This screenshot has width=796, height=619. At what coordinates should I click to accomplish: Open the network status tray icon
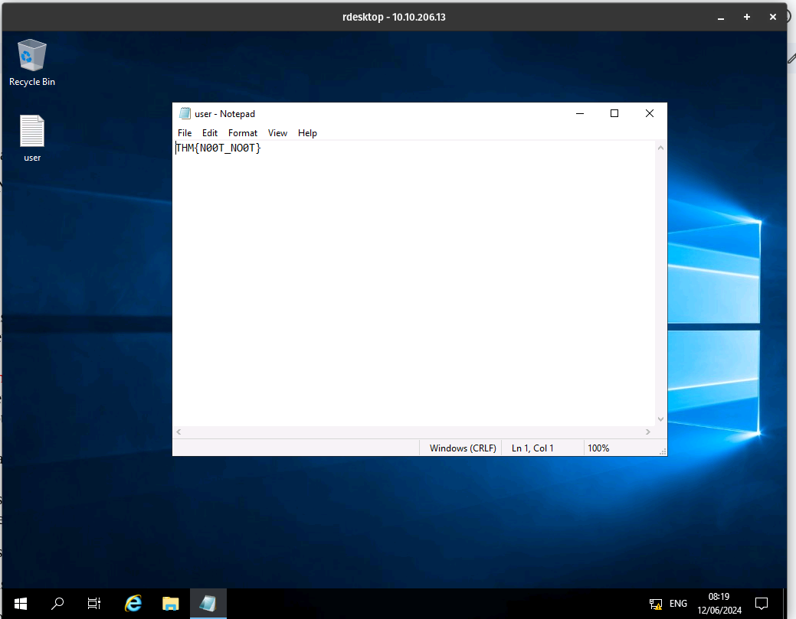pos(655,603)
